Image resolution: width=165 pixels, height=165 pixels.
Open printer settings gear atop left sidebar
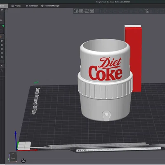coord(2,10)
